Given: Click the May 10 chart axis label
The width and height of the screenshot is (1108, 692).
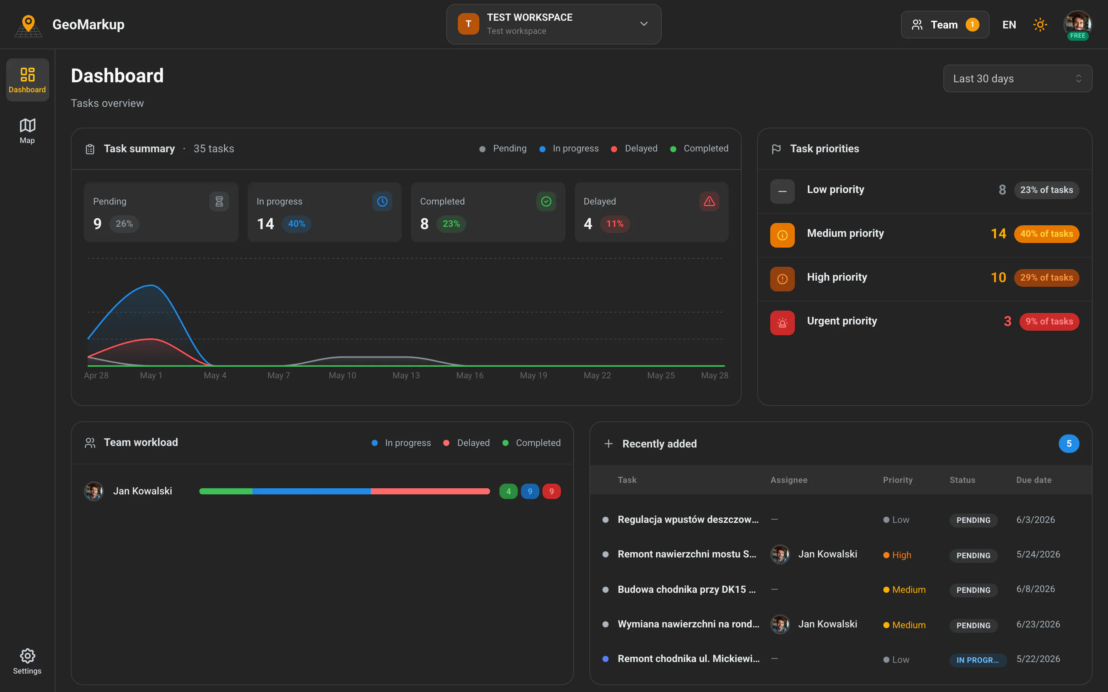Looking at the screenshot, I should (342, 375).
